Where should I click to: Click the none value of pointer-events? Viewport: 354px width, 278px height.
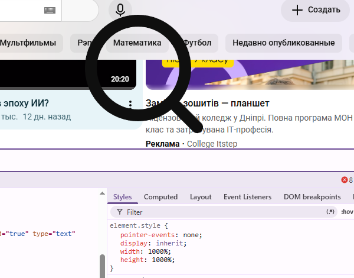191,235
